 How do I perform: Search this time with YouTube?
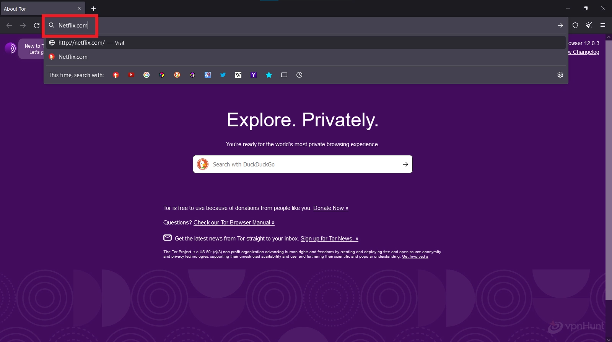[131, 75]
